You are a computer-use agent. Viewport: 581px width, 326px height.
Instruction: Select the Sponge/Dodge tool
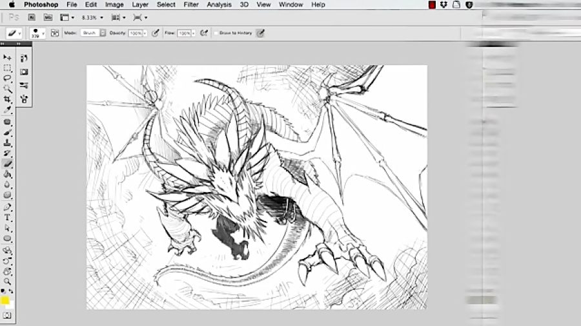click(7, 195)
